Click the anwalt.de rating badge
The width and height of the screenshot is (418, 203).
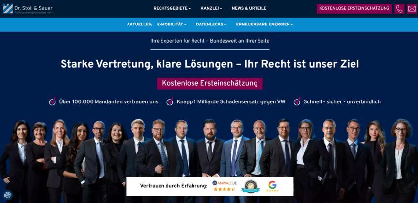click(x=225, y=186)
